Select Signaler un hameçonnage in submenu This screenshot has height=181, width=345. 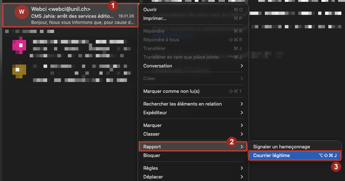[x=281, y=147]
